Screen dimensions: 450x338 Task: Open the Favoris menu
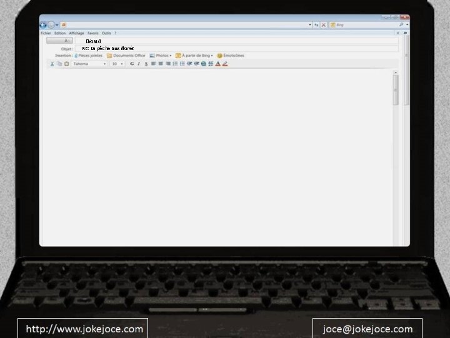pyautogui.click(x=93, y=33)
